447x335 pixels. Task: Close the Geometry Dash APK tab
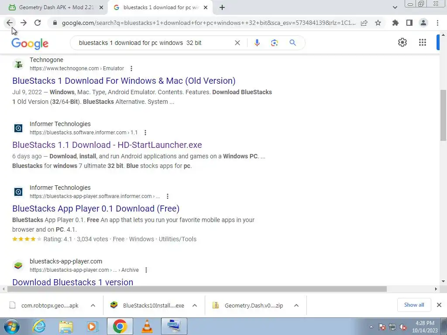(101, 7)
